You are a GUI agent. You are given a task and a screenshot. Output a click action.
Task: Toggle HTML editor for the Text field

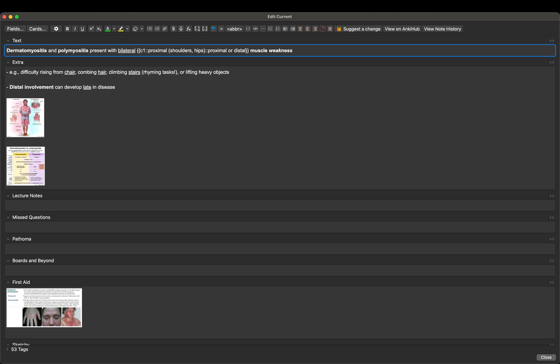tap(552, 41)
